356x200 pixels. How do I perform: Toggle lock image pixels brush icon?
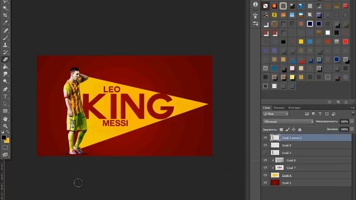(x=288, y=129)
